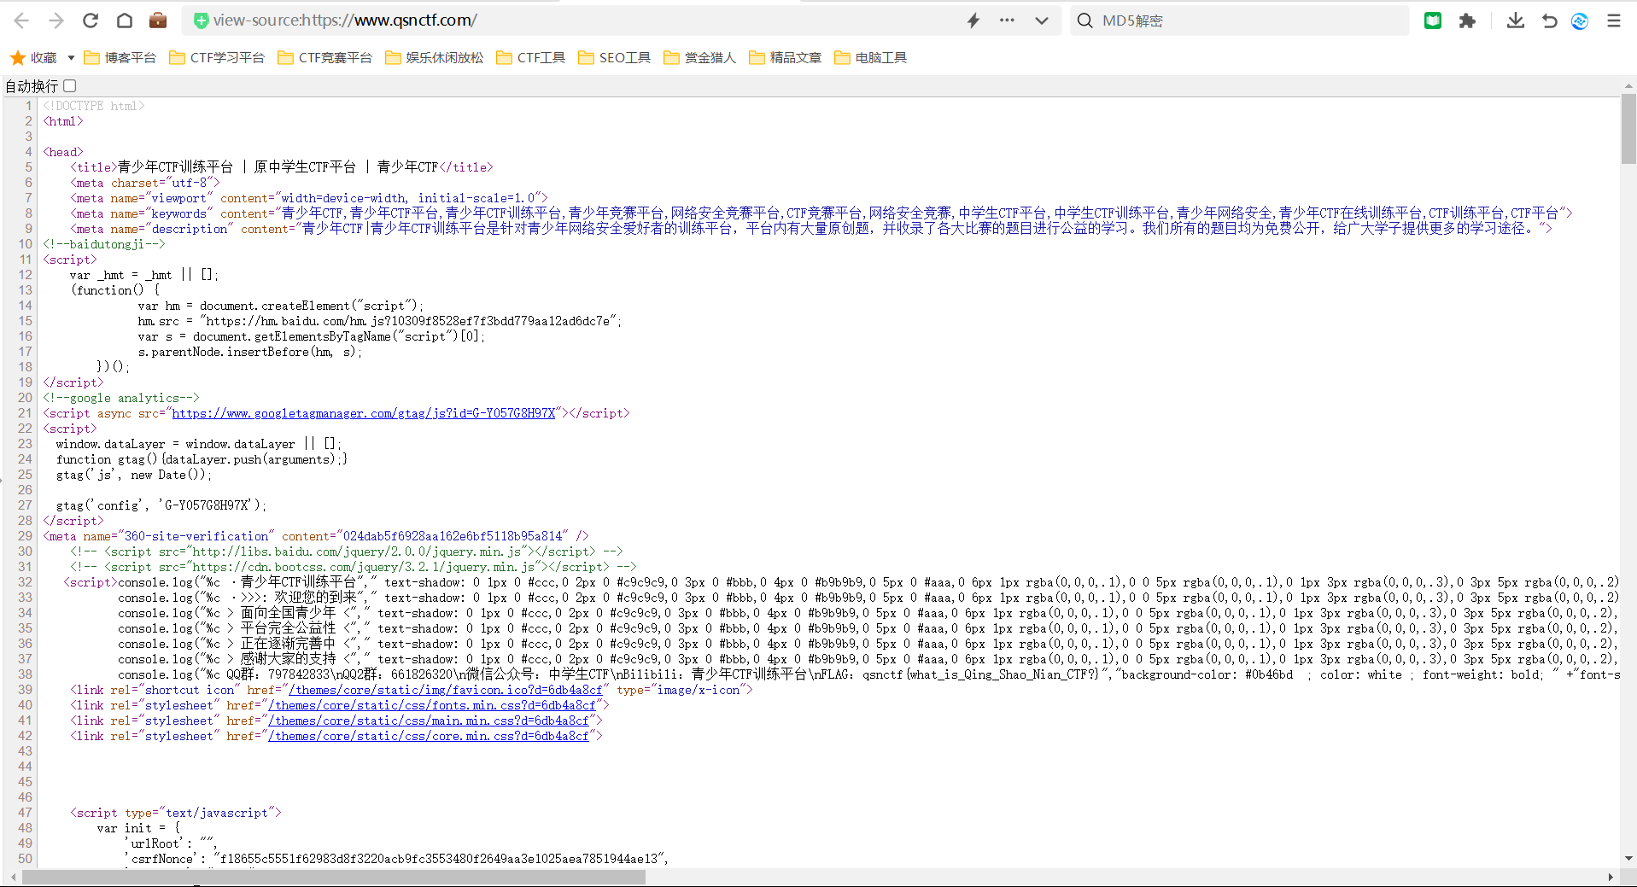Click line number 21

[x=25, y=413]
